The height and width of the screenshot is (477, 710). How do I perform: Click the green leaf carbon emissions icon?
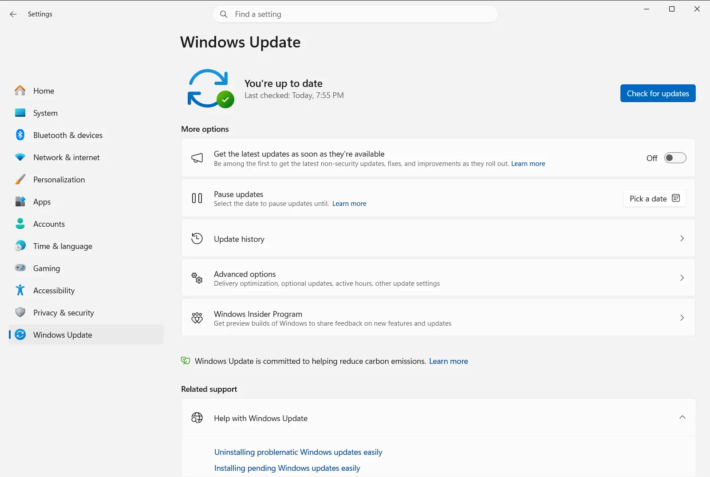185,361
